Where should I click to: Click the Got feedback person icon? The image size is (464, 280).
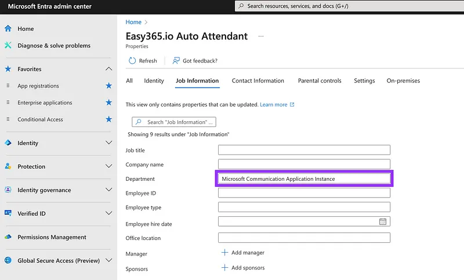click(176, 61)
